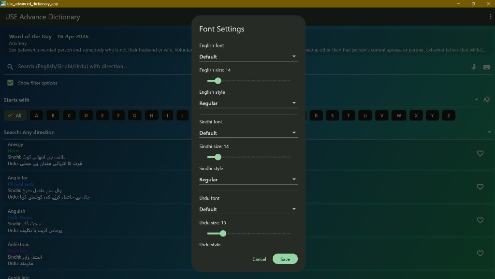Viewport: 495px width, 279px height.
Task: Select the All letter filter chip
Action: (x=15, y=116)
